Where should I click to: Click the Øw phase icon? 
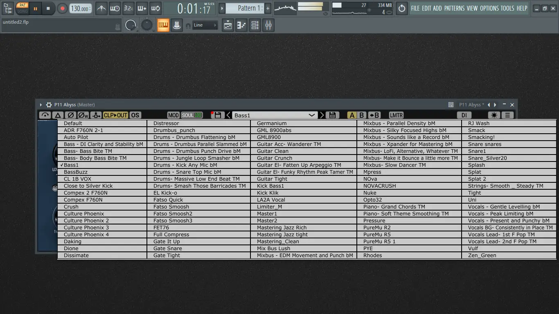pyautogui.click(x=83, y=115)
